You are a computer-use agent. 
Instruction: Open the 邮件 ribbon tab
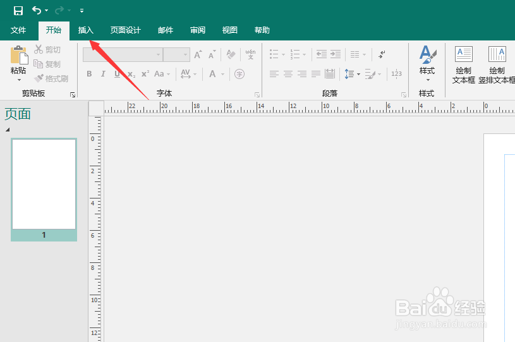(x=166, y=30)
